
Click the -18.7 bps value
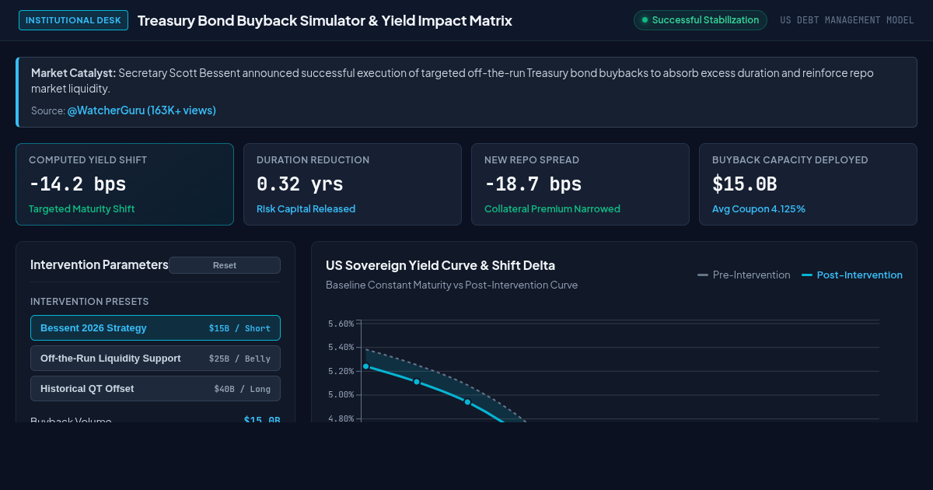pos(533,184)
